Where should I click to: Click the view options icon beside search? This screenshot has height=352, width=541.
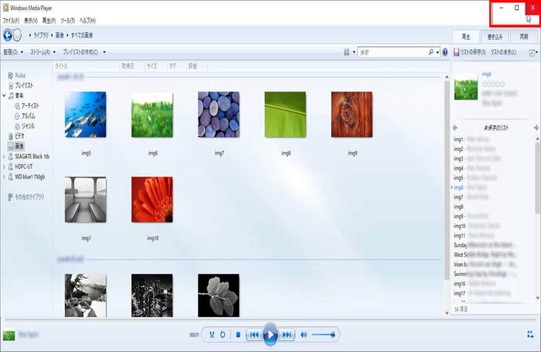pos(347,52)
